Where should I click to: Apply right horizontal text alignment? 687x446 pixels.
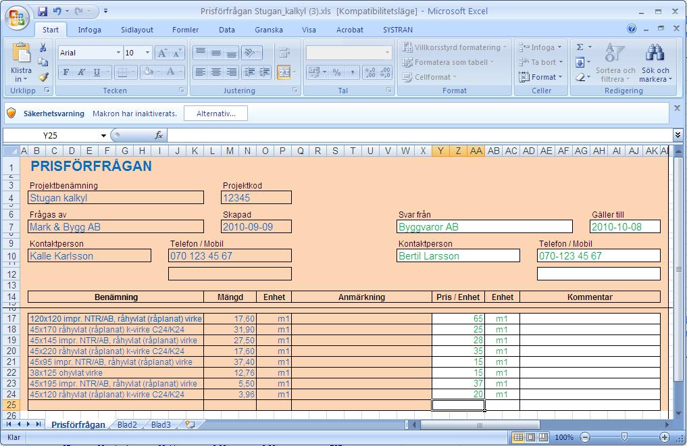tap(232, 72)
